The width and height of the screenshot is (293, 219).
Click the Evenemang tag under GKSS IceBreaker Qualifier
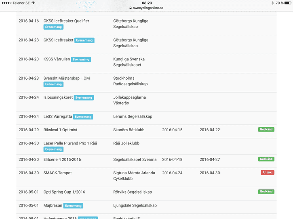[x=53, y=27]
